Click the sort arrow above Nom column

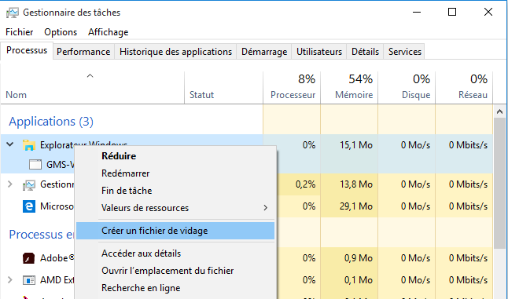(90, 76)
